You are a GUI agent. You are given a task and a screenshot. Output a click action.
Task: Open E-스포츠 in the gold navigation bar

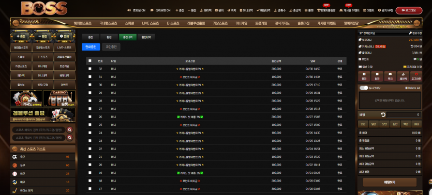pos(173,23)
